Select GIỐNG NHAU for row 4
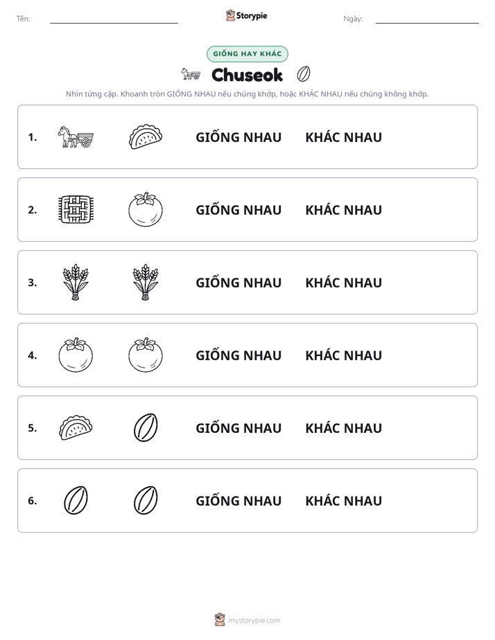495x640 pixels. point(238,355)
